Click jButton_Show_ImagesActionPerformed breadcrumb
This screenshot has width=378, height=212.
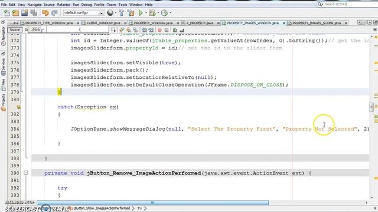tap(102, 208)
